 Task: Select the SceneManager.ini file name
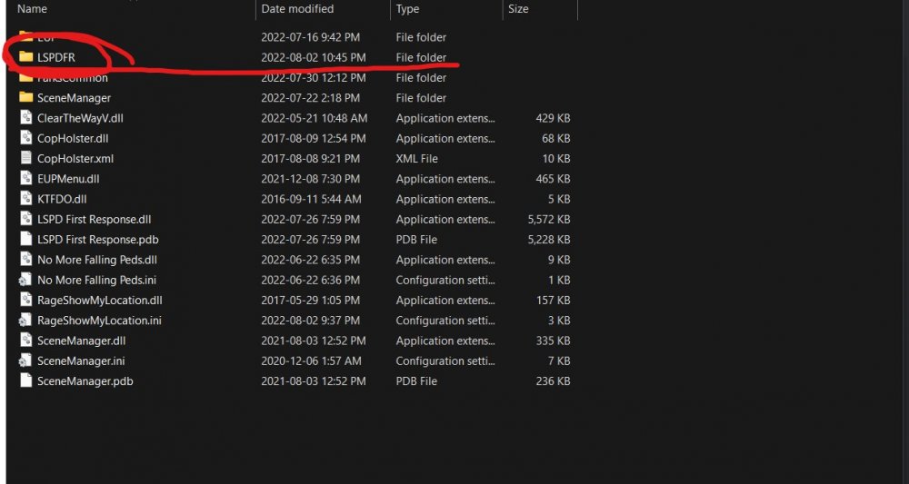(81, 361)
